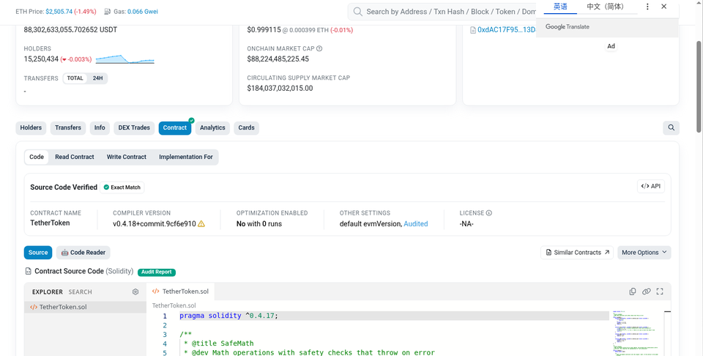
Task: Click compiler version v0.4.18+commit.9cf6e910 text
Action: 155,223
